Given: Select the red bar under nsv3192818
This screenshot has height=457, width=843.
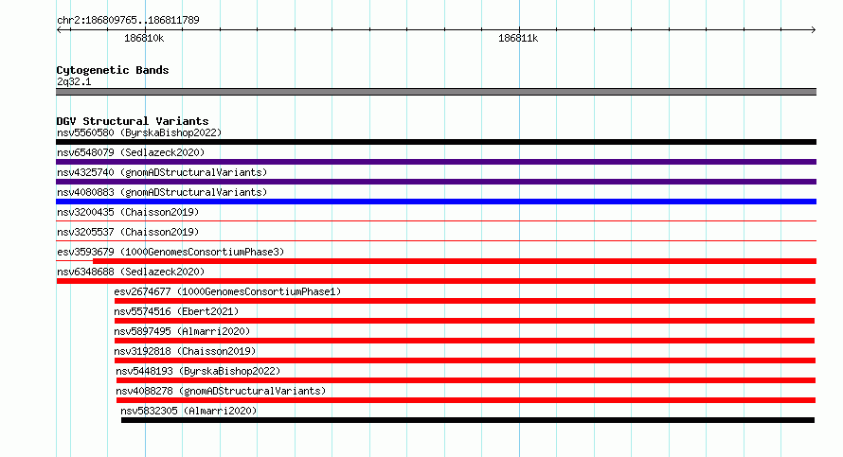Looking at the screenshot, I should click(465, 360).
